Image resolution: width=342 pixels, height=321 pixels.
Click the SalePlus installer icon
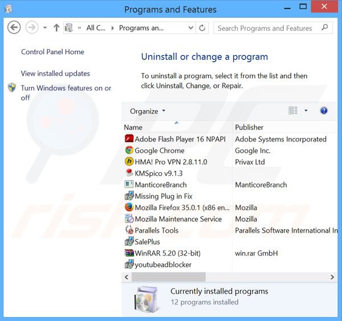(129, 241)
